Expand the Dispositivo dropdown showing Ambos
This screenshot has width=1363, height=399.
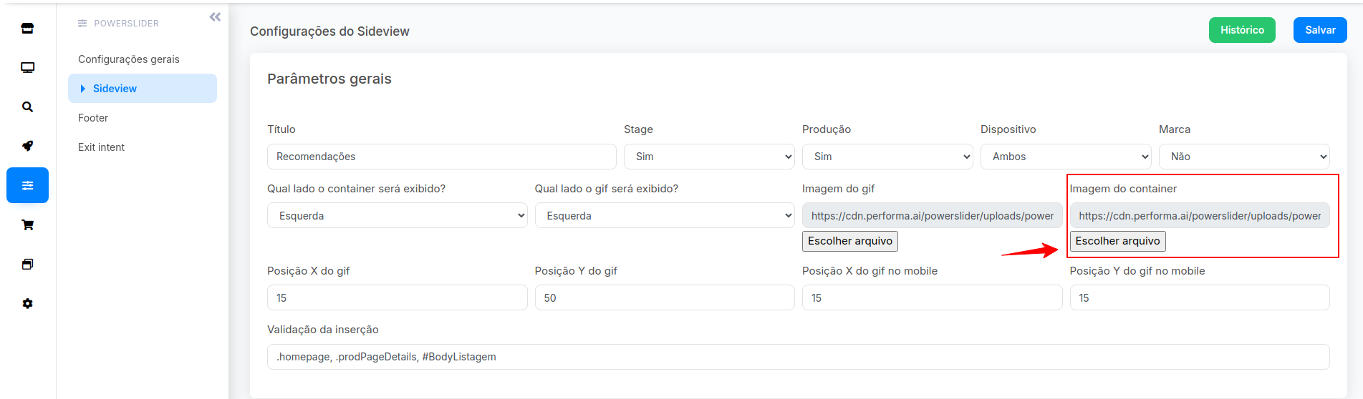tap(1066, 157)
